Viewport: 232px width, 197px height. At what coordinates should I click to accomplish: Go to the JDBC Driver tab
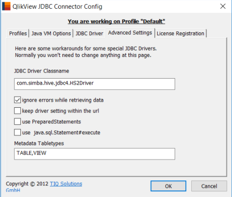pos(89,33)
